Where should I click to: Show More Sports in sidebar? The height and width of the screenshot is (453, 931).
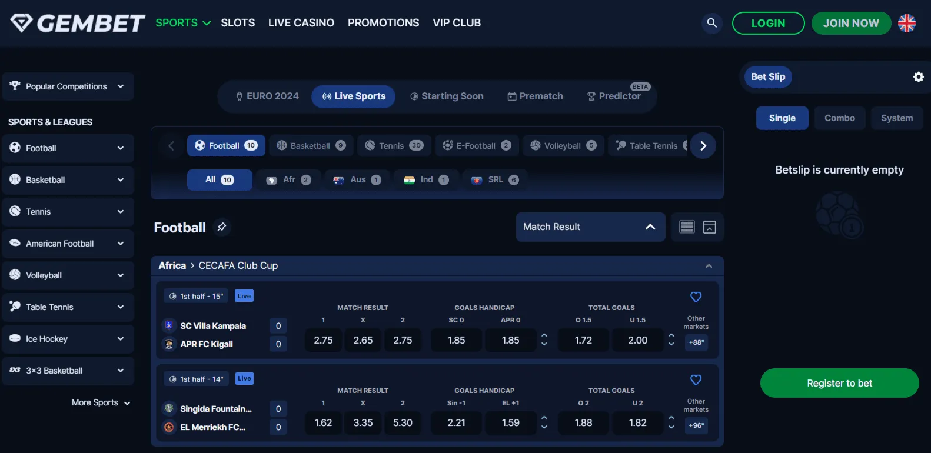[101, 402]
